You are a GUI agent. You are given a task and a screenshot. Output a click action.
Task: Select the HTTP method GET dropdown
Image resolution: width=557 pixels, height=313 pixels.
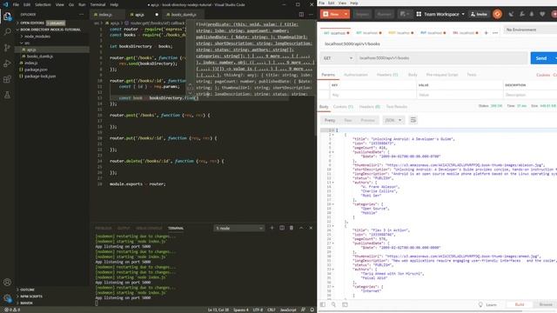tap(338, 58)
